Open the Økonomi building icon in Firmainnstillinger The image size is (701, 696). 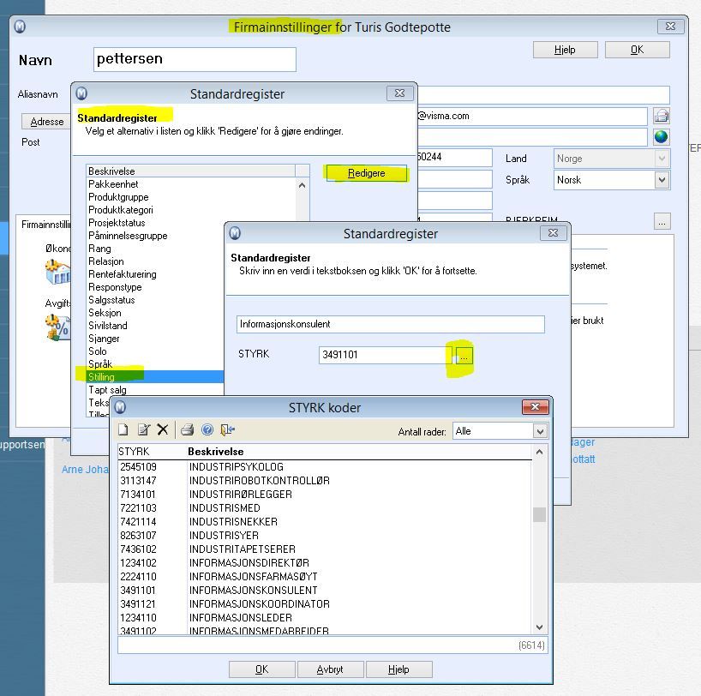click(x=58, y=272)
